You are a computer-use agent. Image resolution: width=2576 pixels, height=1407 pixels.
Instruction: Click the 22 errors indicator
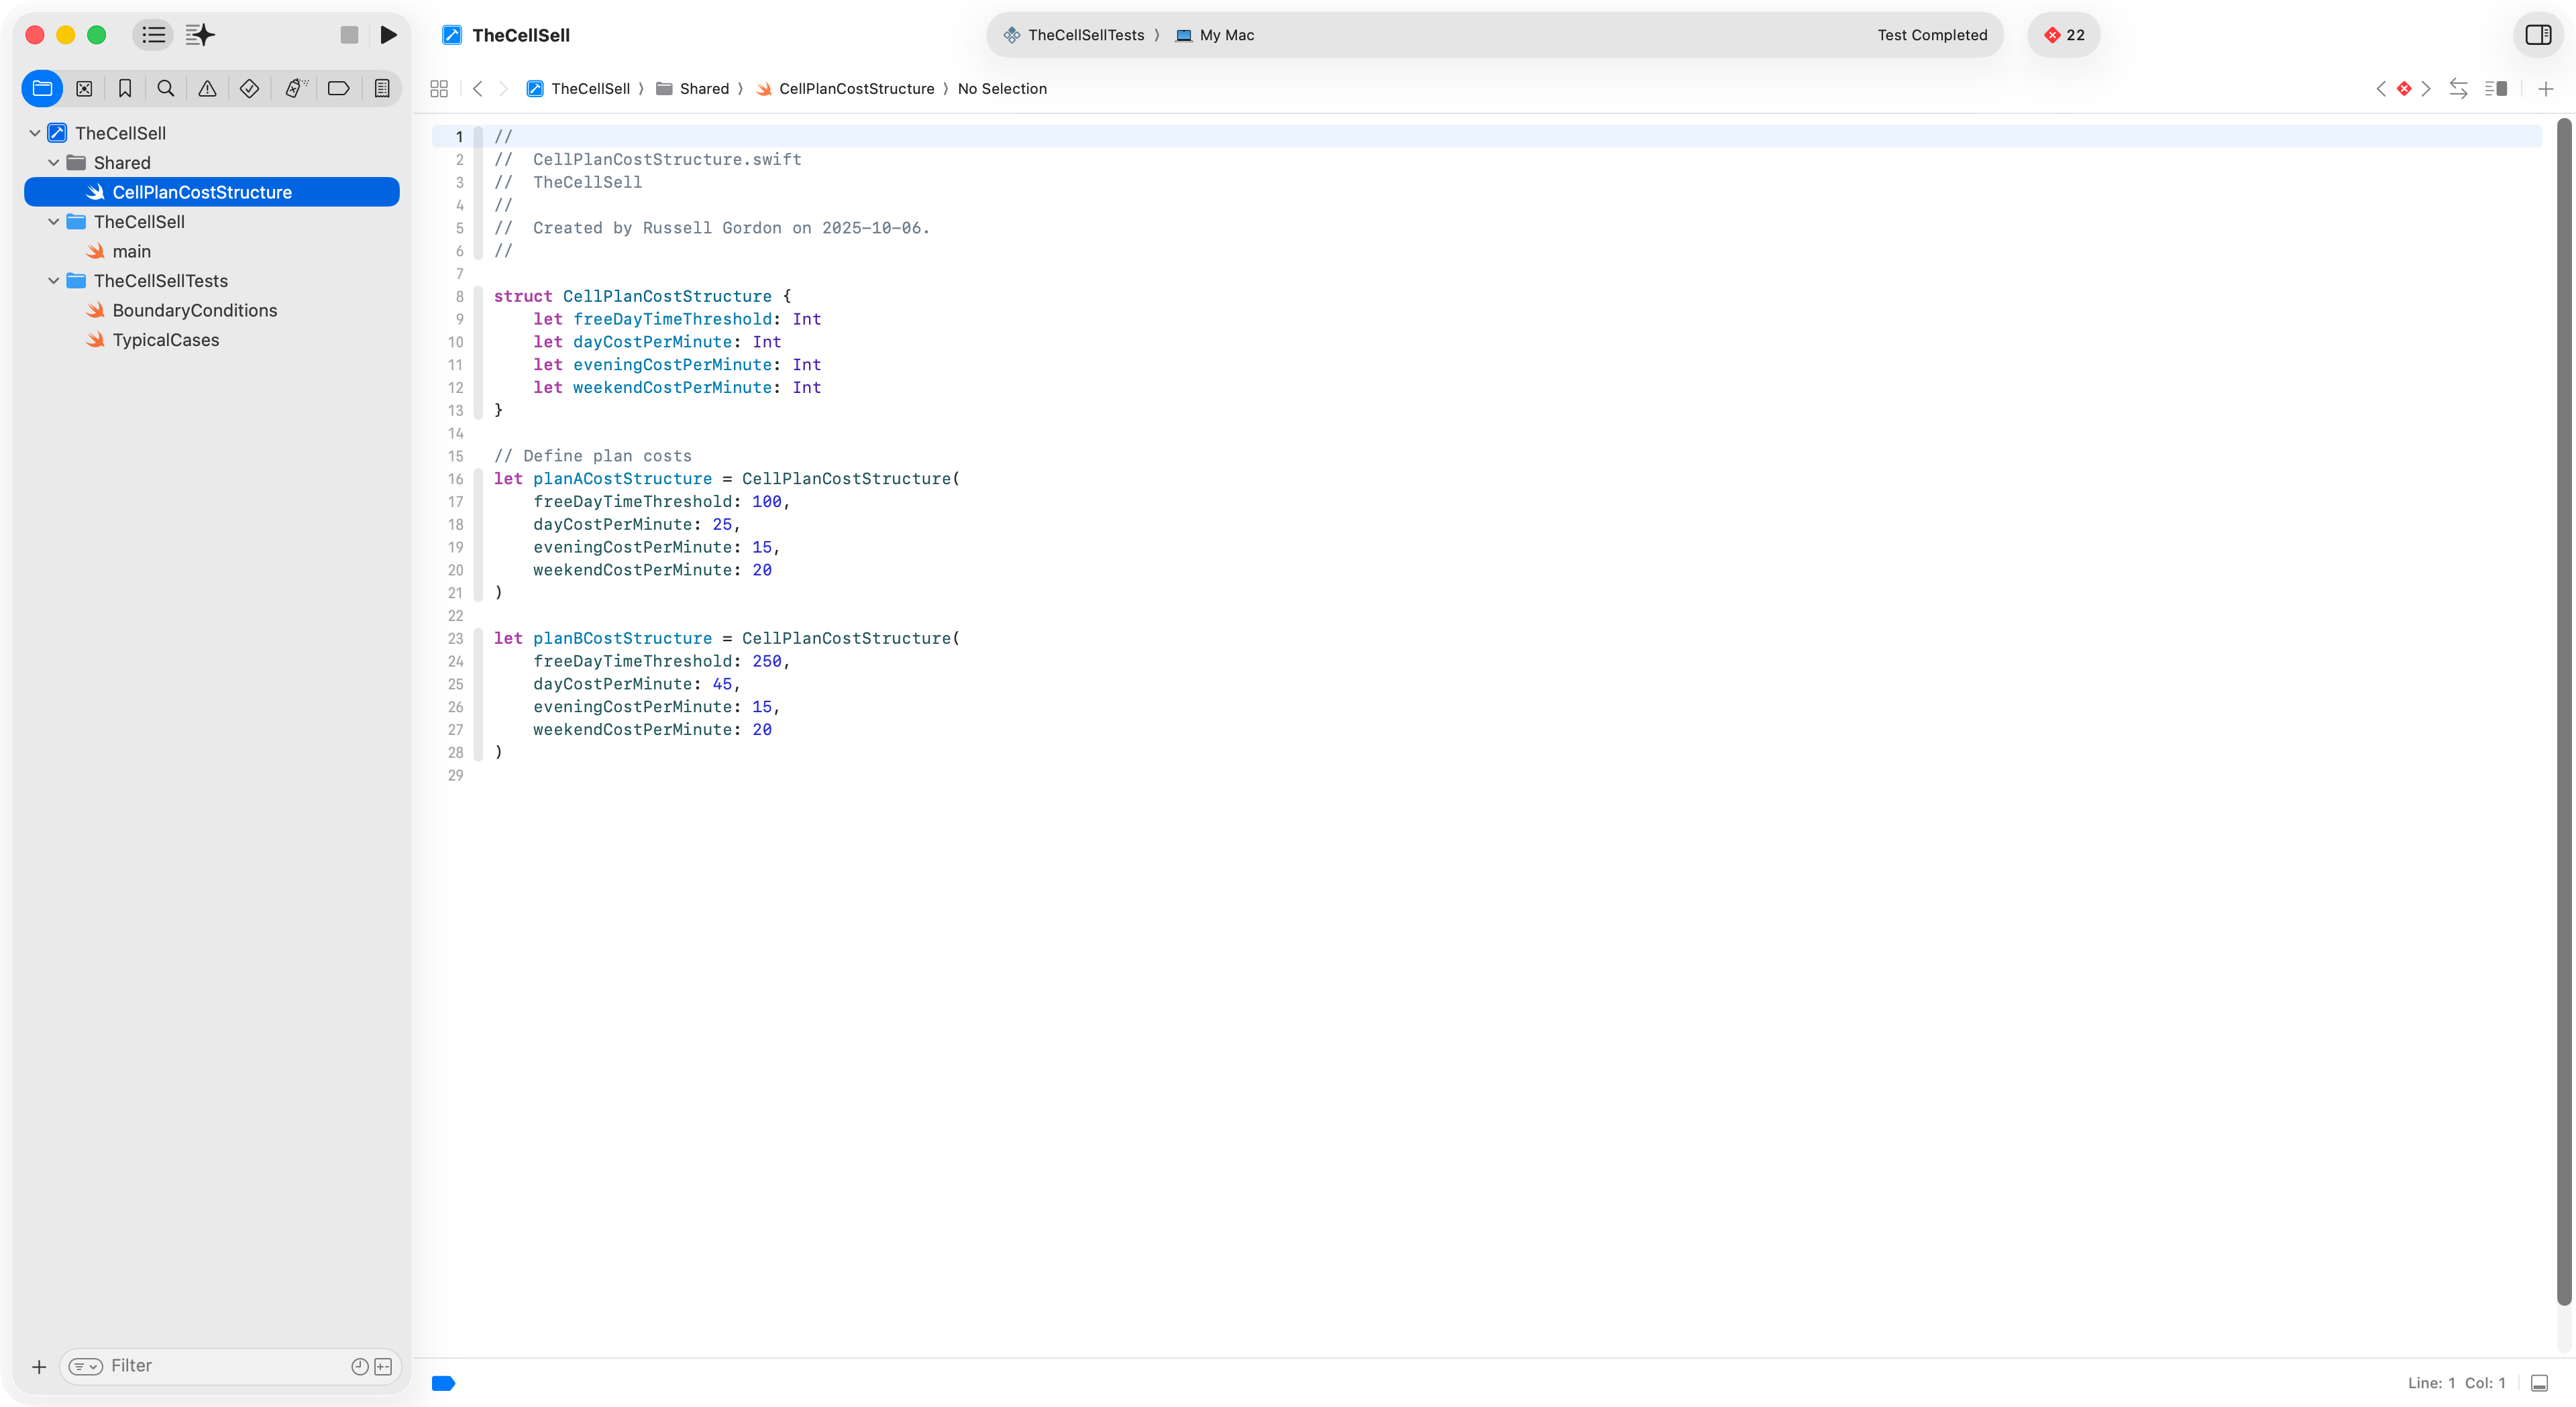2064,35
